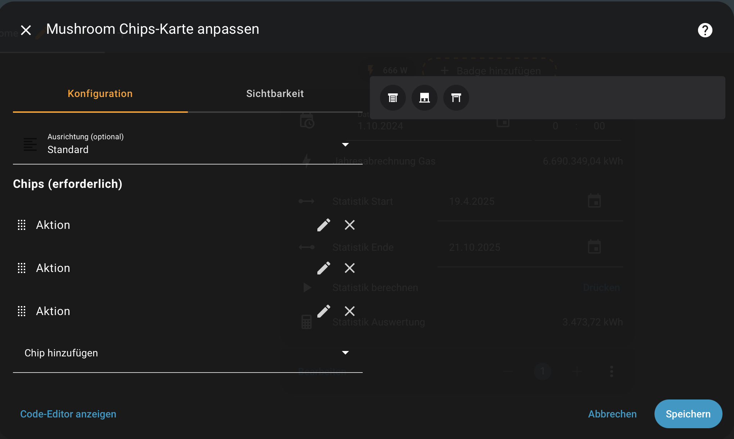The width and height of the screenshot is (734, 439).
Task: Click Code-Editor anzeigen link
Action: [68, 414]
